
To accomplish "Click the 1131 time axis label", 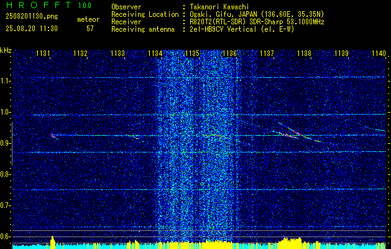I will pyautogui.click(x=43, y=53).
